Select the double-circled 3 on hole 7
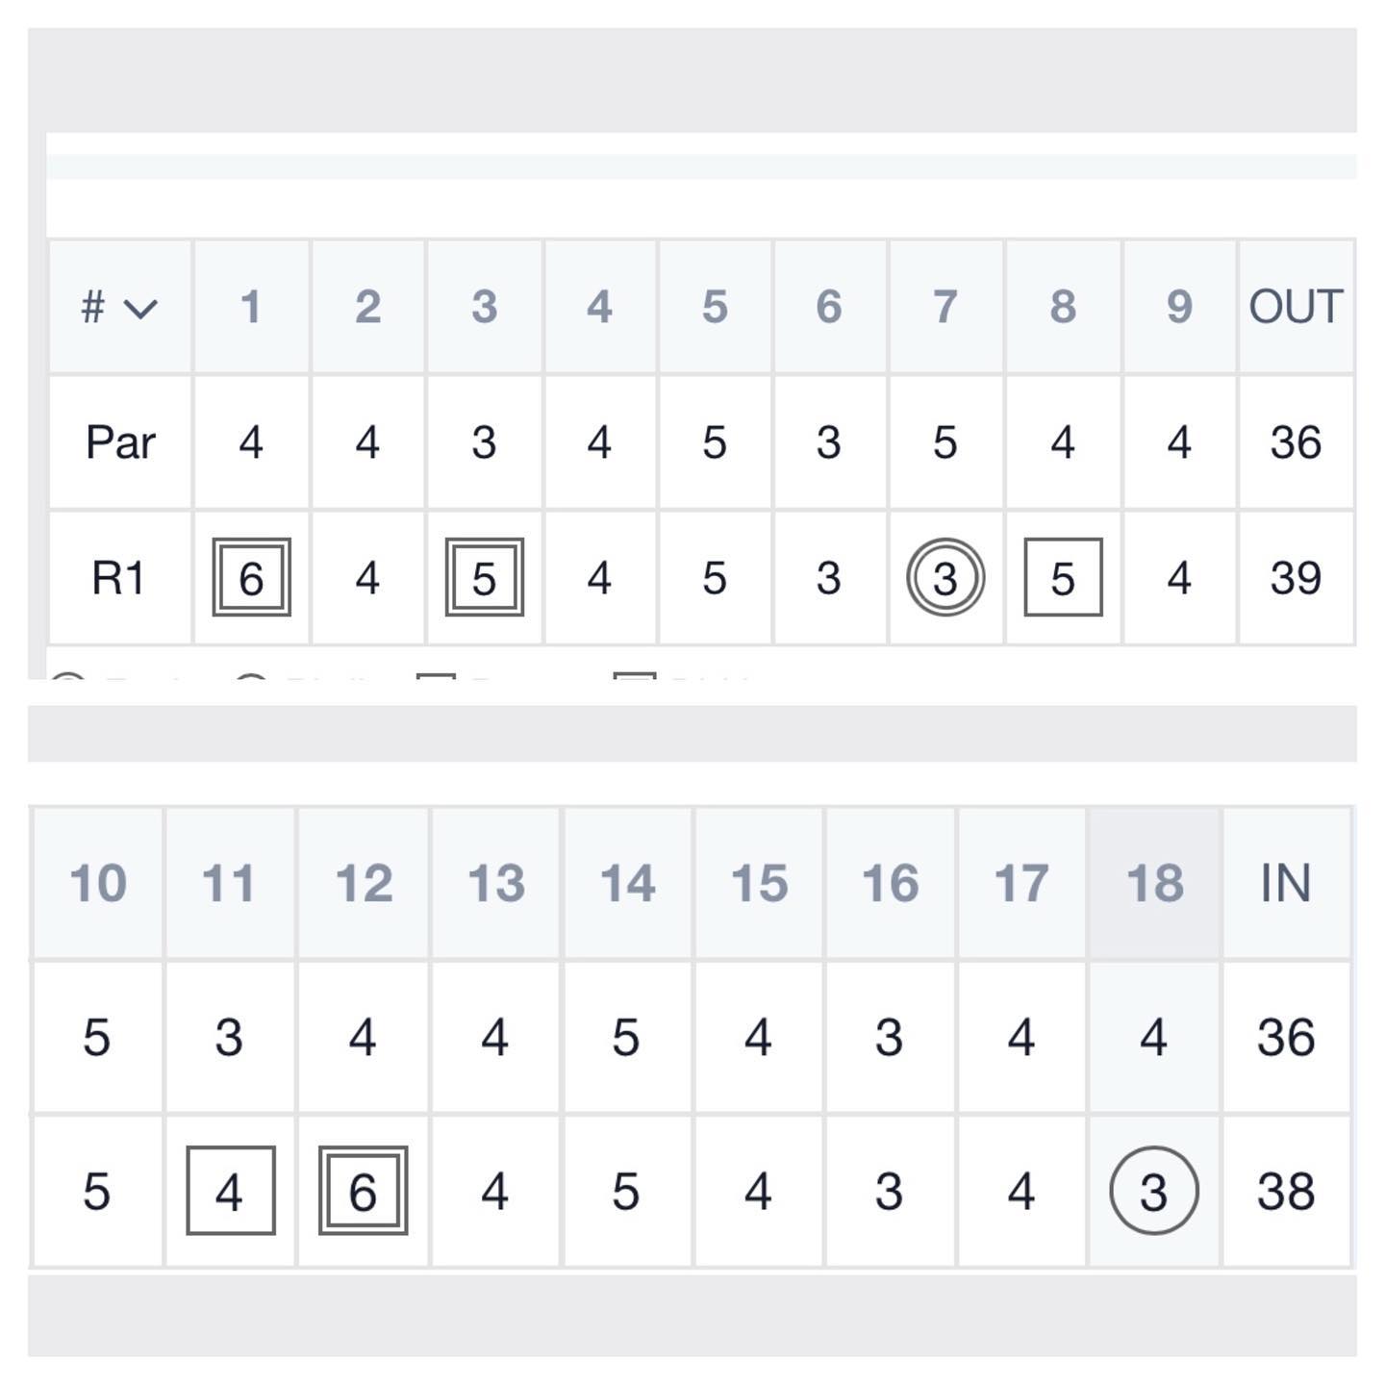 pyautogui.click(x=945, y=577)
